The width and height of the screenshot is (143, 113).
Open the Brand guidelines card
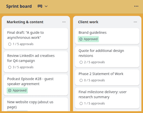[107, 36]
